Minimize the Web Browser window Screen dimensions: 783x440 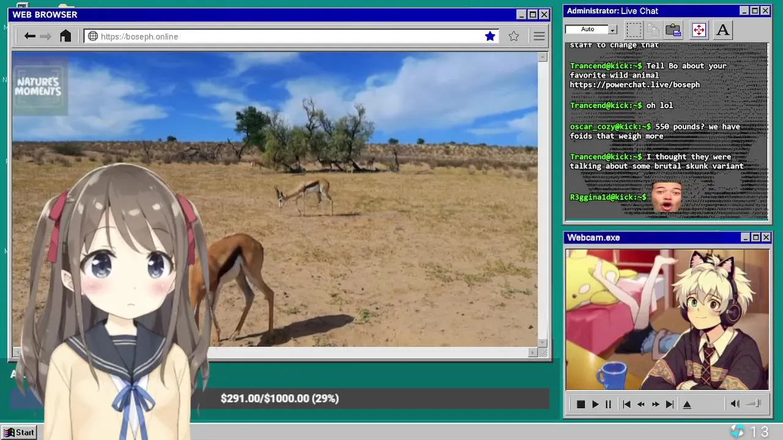point(521,15)
